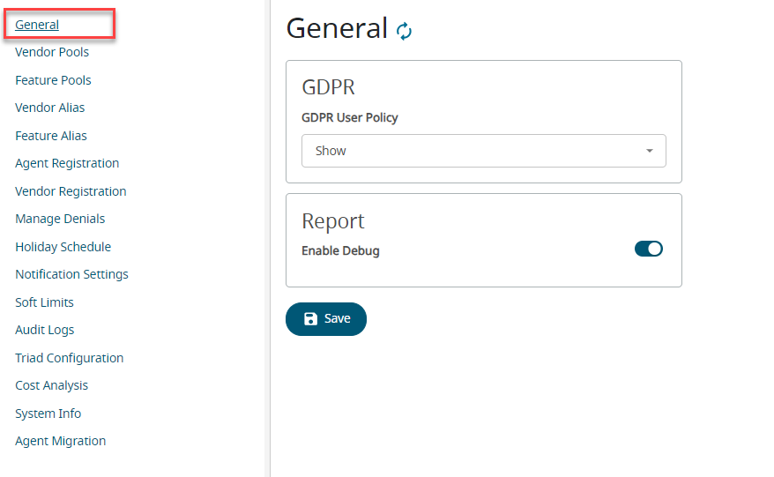Open Notification Settings

pyautogui.click(x=71, y=274)
